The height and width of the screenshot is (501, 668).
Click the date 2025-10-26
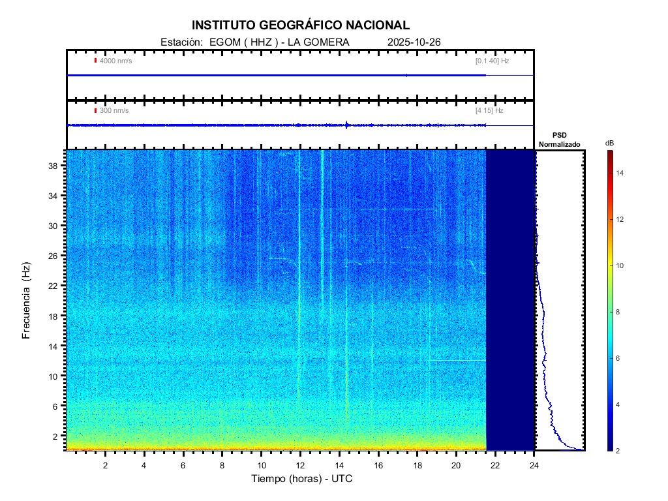(x=414, y=42)
